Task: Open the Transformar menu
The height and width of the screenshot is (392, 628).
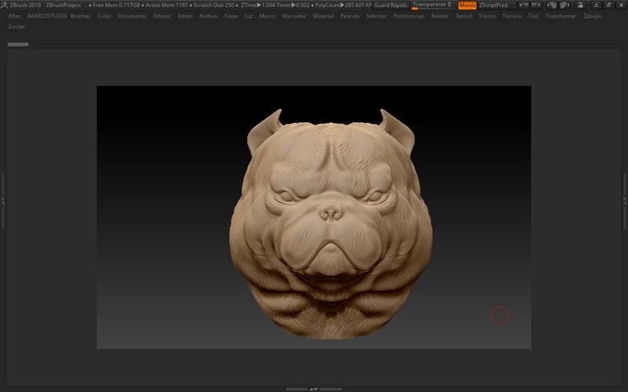Action: (x=560, y=16)
